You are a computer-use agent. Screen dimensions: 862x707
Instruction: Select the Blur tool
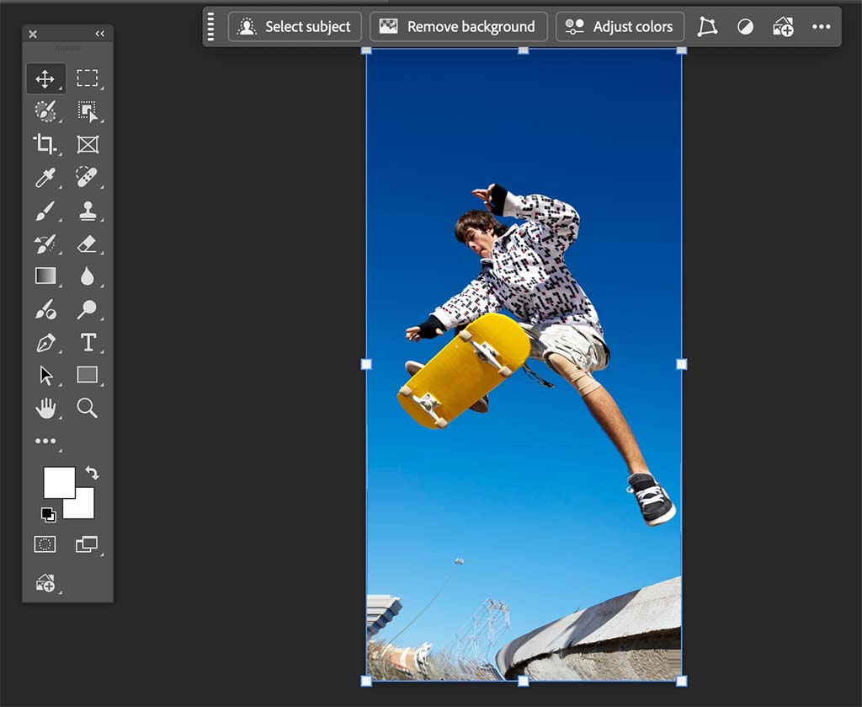click(x=87, y=276)
